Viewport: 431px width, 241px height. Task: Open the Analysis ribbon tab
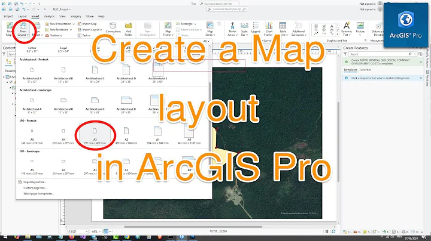pyautogui.click(x=49, y=17)
